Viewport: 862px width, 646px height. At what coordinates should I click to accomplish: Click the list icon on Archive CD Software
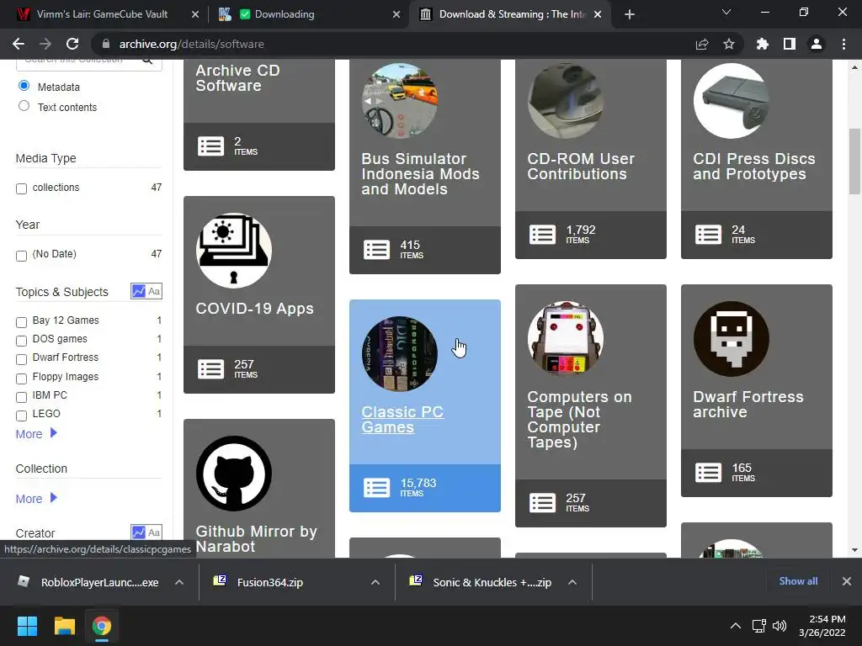tap(210, 146)
